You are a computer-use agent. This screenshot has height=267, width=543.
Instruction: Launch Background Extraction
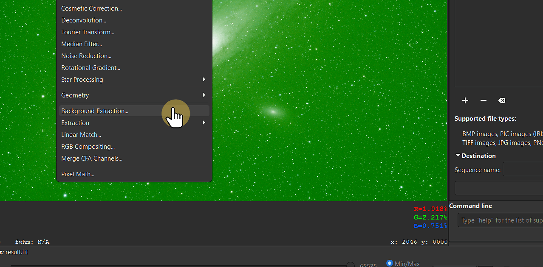(x=95, y=111)
